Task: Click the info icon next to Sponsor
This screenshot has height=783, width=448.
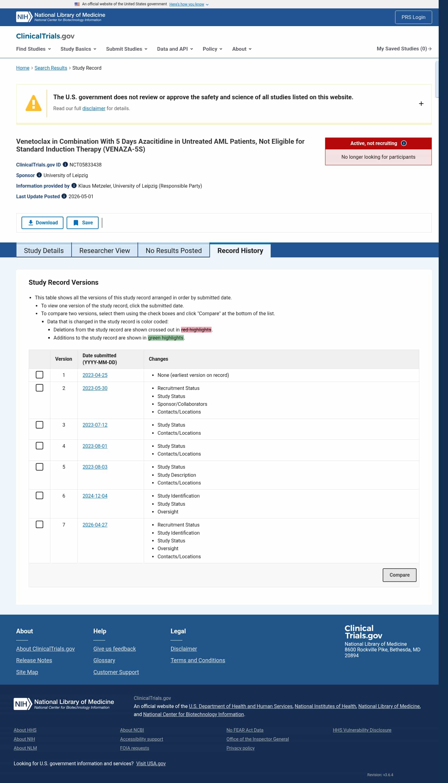Action: [39, 175]
